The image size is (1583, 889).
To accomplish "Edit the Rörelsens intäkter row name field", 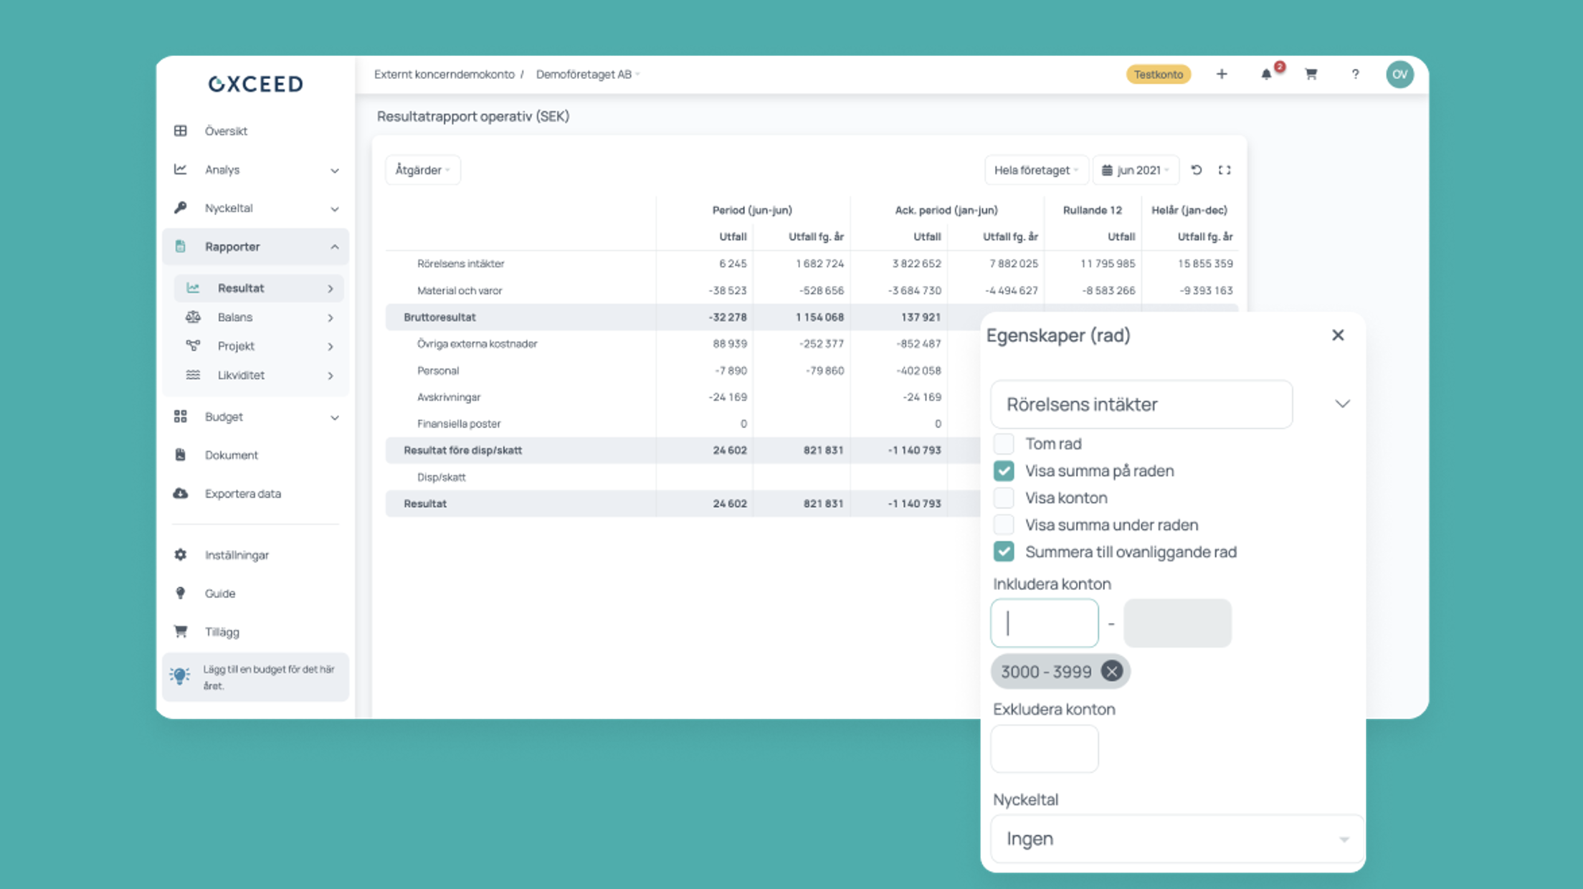I will [1141, 404].
